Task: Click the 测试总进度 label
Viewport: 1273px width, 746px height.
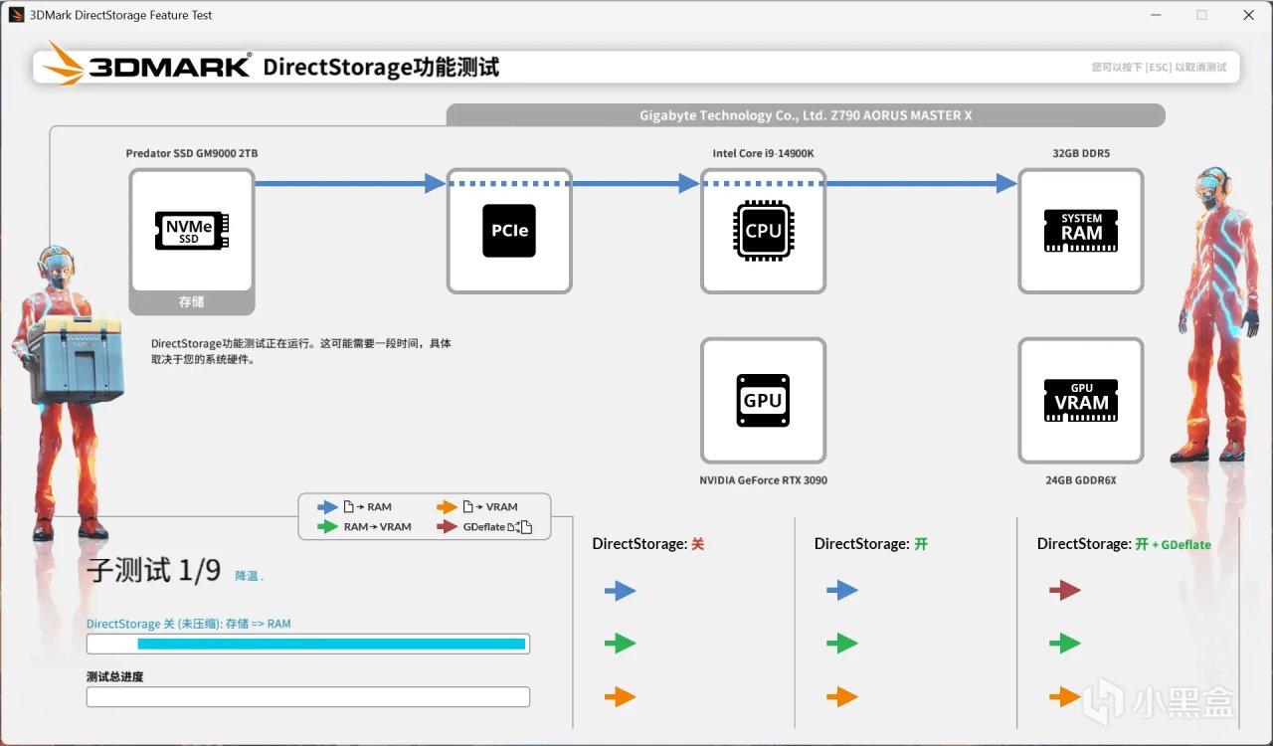Action: (x=115, y=676)
